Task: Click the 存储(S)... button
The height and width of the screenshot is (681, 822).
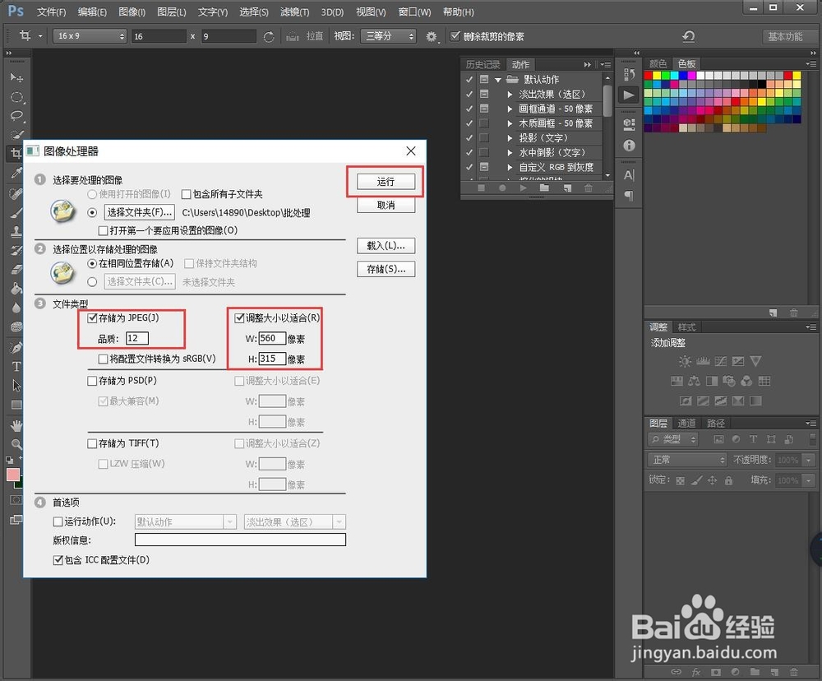Action: [386, 269]
